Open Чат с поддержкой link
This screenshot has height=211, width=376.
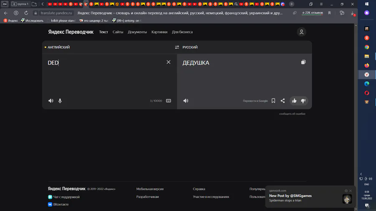(64, 197)
